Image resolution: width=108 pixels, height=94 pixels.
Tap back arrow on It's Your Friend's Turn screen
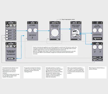[x=93, y=23]
